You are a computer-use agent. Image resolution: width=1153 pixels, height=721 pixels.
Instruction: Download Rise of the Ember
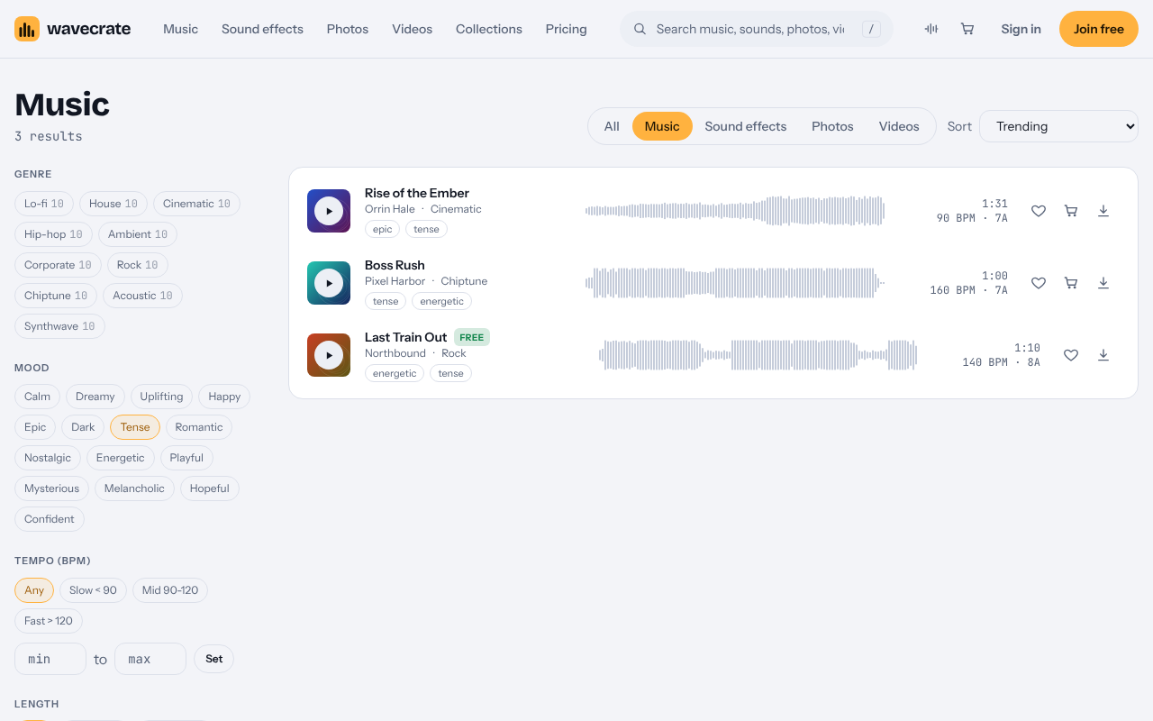[x=1103, y=211]
